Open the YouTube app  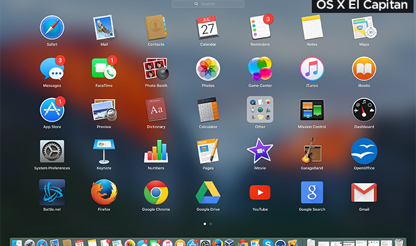pos(260,192)
